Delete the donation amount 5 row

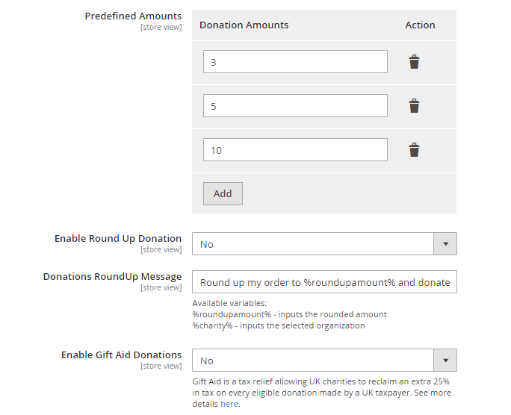[x=414, y=106]
